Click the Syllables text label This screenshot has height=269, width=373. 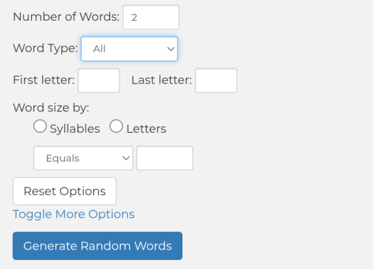[75, 129]
